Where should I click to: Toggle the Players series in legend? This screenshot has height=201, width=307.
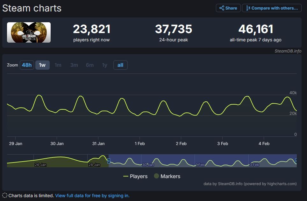click(x=135, y=177)
